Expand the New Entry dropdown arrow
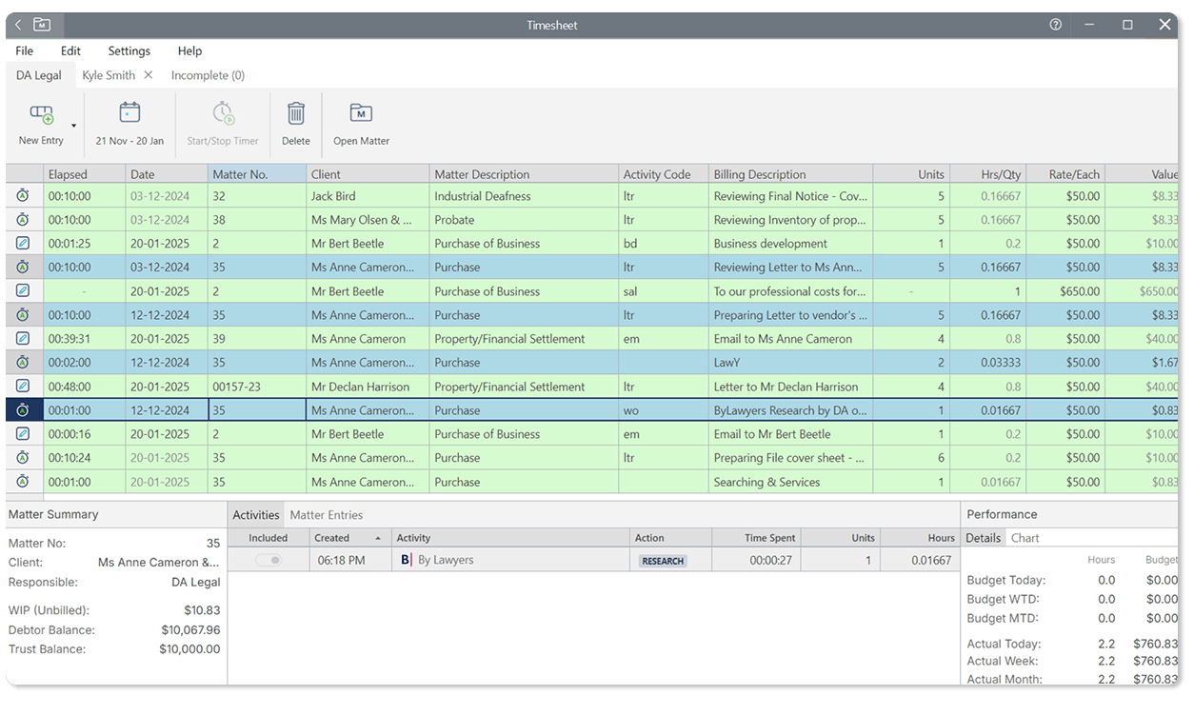 [x=73, y=125]
